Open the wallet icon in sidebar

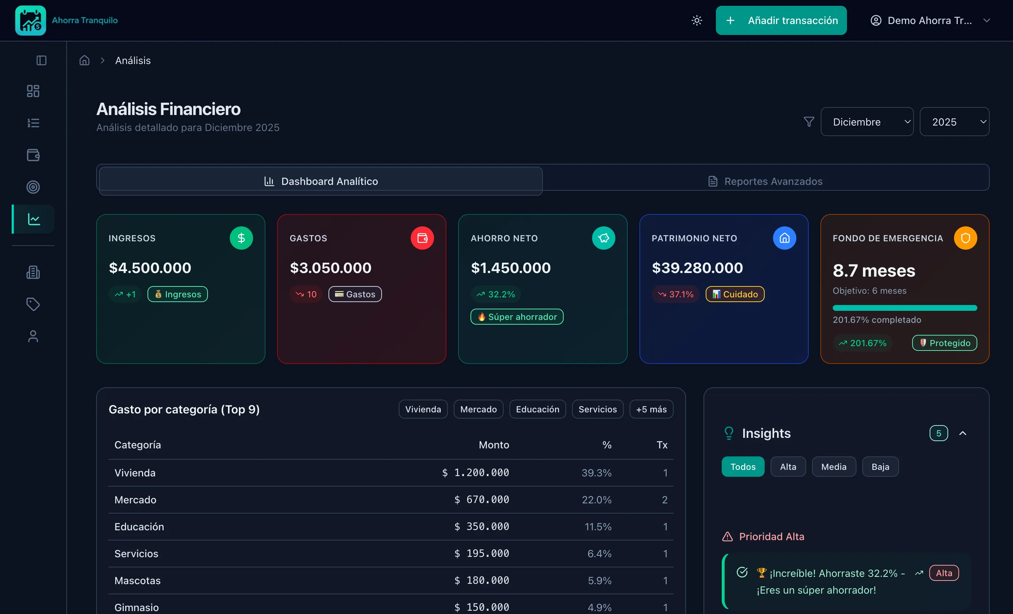[33, 155]
